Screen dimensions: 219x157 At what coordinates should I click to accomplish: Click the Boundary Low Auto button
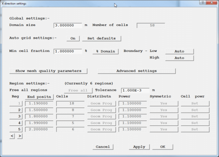(x=179, y=51)
